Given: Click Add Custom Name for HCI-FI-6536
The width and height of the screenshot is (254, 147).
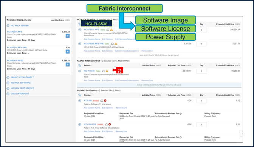Looking at the screenshot, I should (x=92, y=80).
